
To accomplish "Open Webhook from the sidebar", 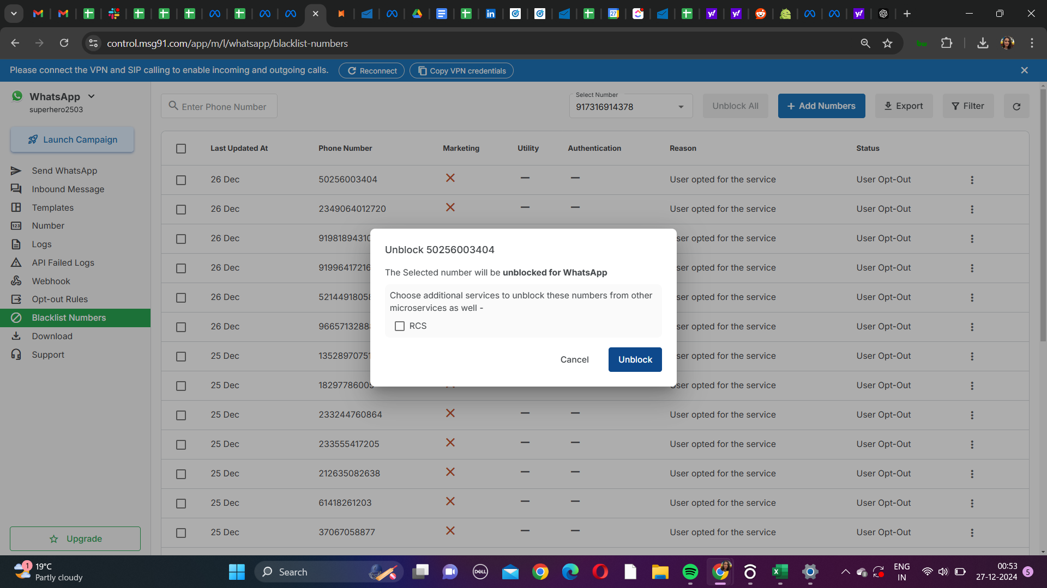I will [x=51, y=281].
